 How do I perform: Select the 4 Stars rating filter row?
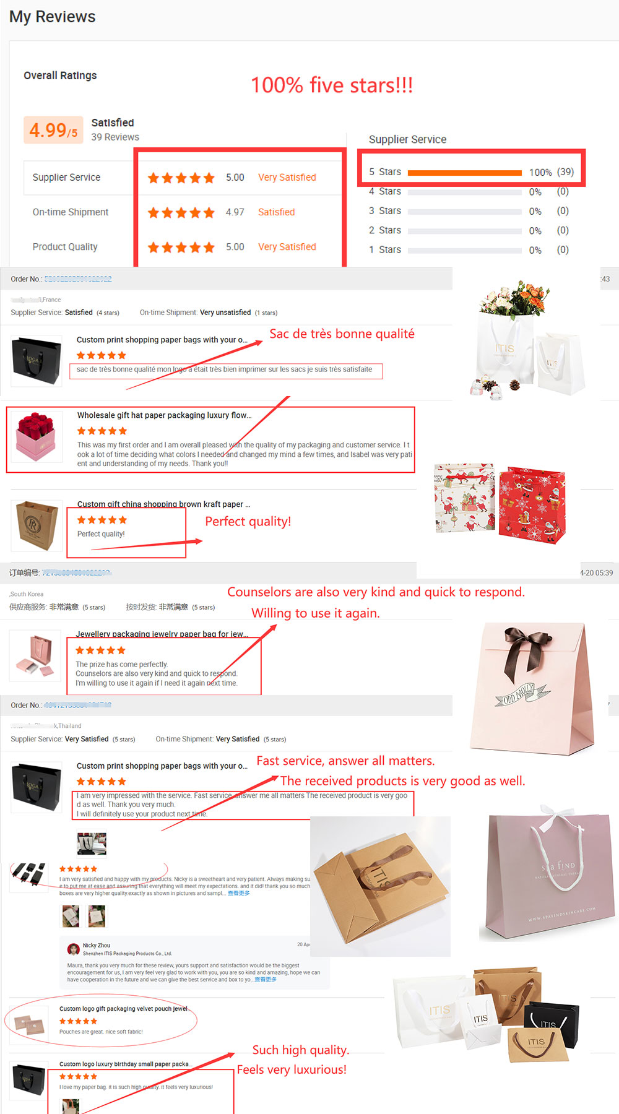469,192
